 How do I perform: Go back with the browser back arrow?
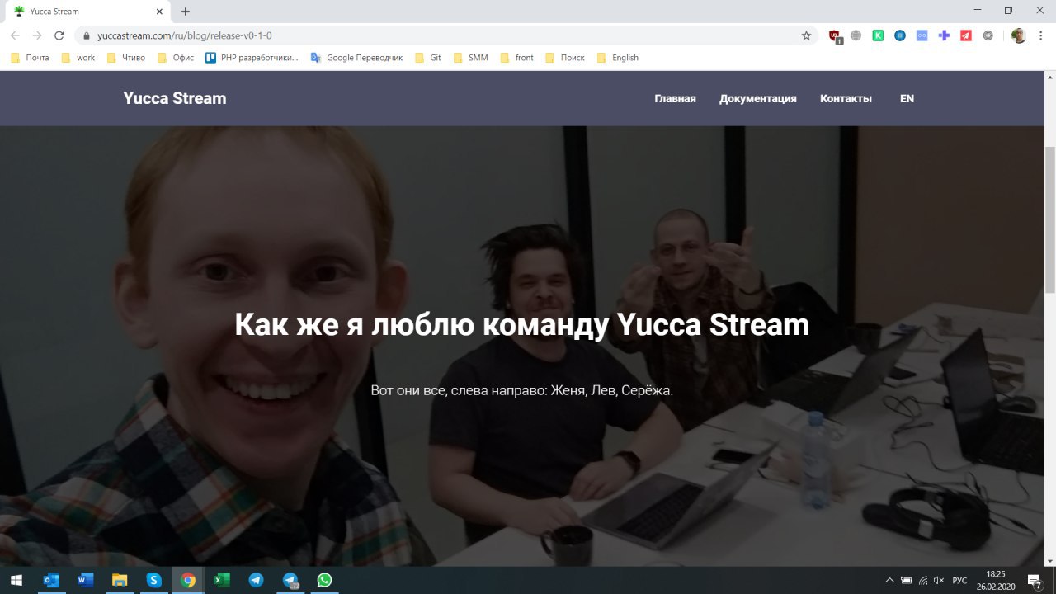click(15, 35)
